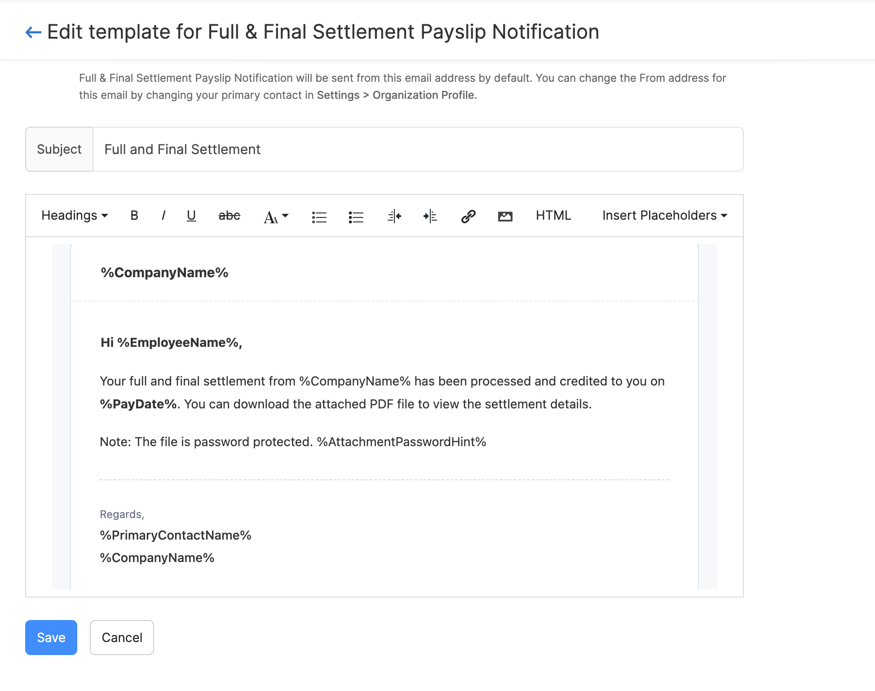Click the Insert Image icon
The image size is (875, 691).
tap(505, 215)
